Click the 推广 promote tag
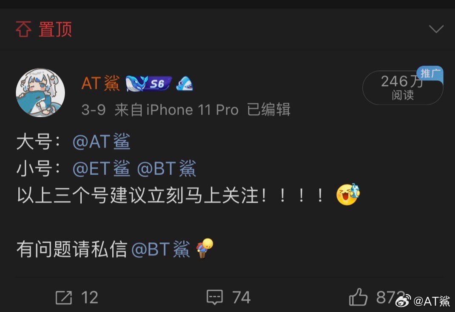Viewport: 455px width, 312px height. pyautogui.click(x=430, y=74)
